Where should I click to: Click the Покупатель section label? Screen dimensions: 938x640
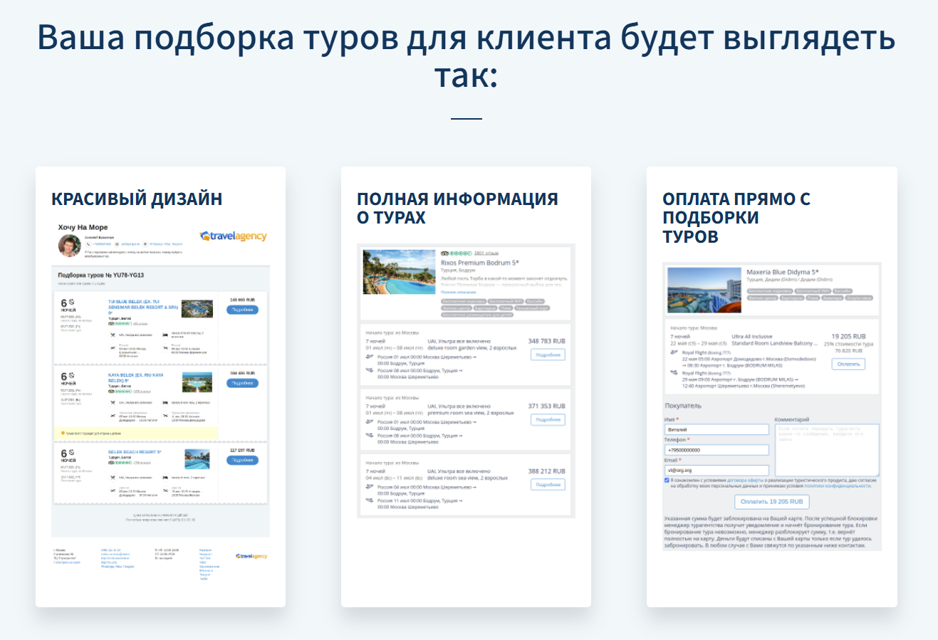[x=683, y=406]
